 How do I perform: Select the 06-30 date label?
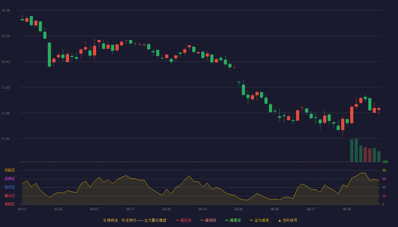(x=347, y=209)
